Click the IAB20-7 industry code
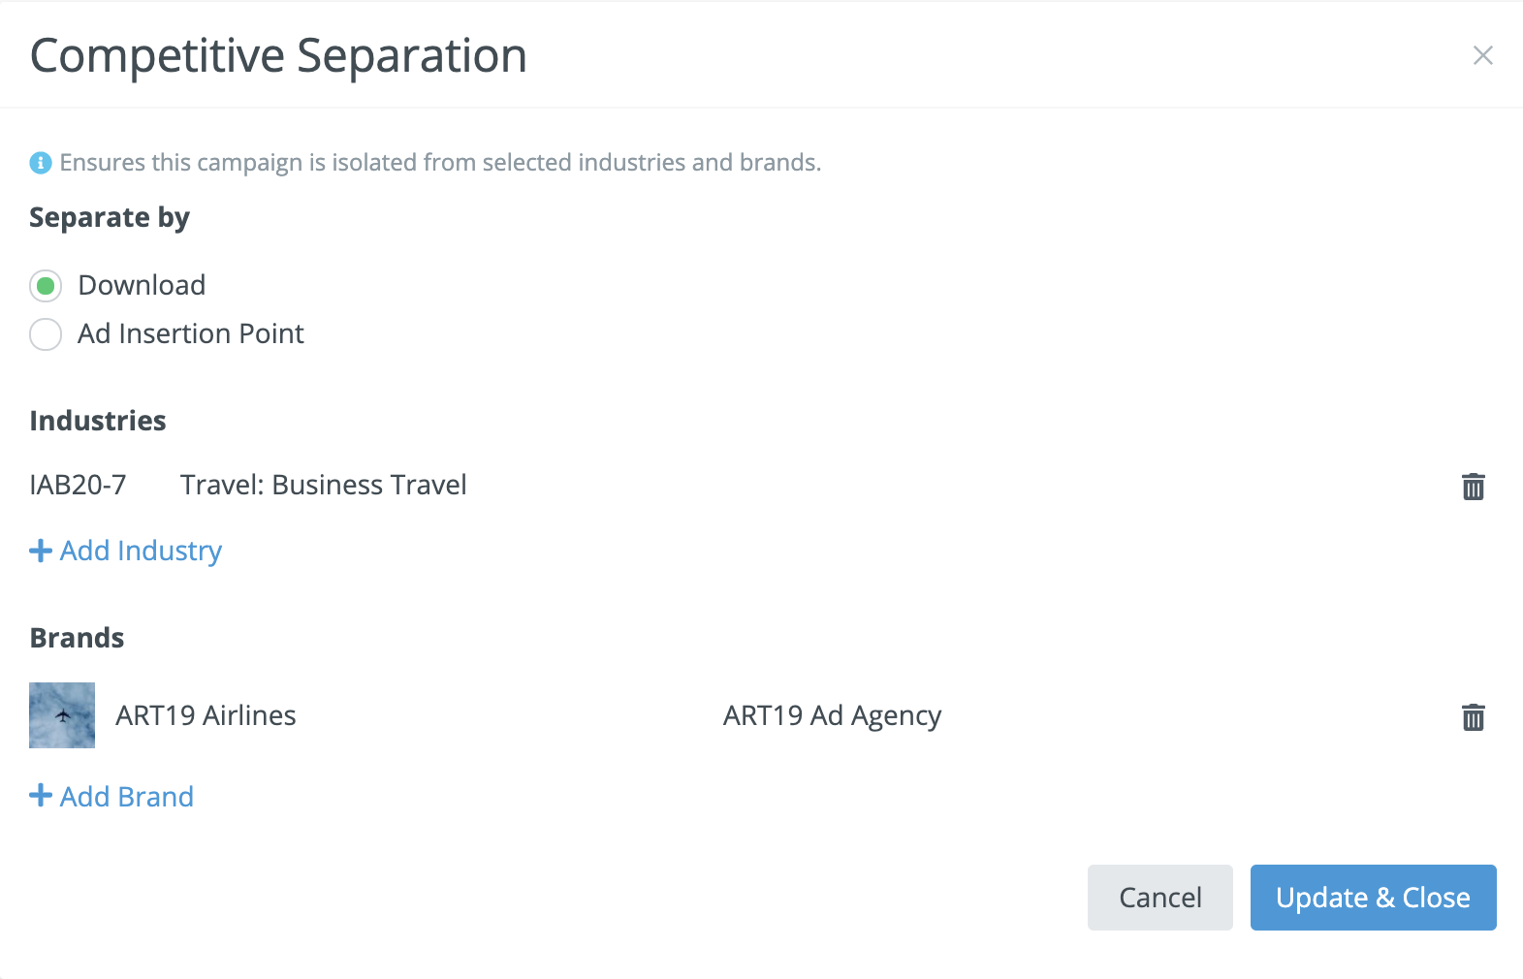 (x=78, y=485)
